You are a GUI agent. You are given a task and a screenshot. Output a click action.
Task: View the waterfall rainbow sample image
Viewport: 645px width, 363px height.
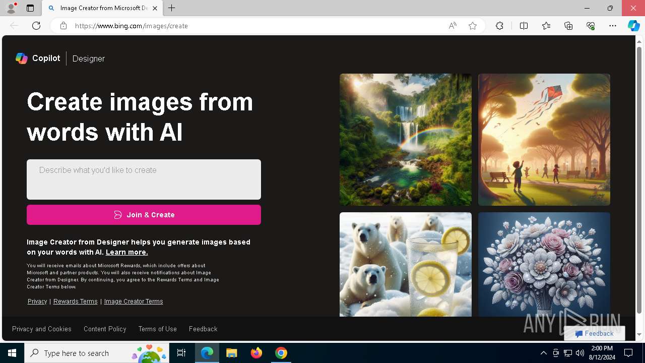pyautogui.click(x=406, y=140)
